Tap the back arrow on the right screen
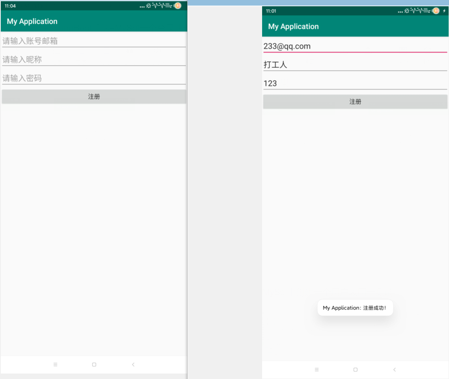449x379 pixels. 394,369
